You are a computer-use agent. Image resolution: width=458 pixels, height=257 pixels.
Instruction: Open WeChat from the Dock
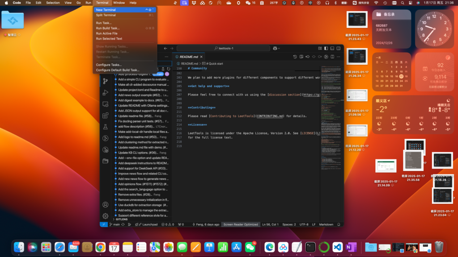(x=250, y=247)
